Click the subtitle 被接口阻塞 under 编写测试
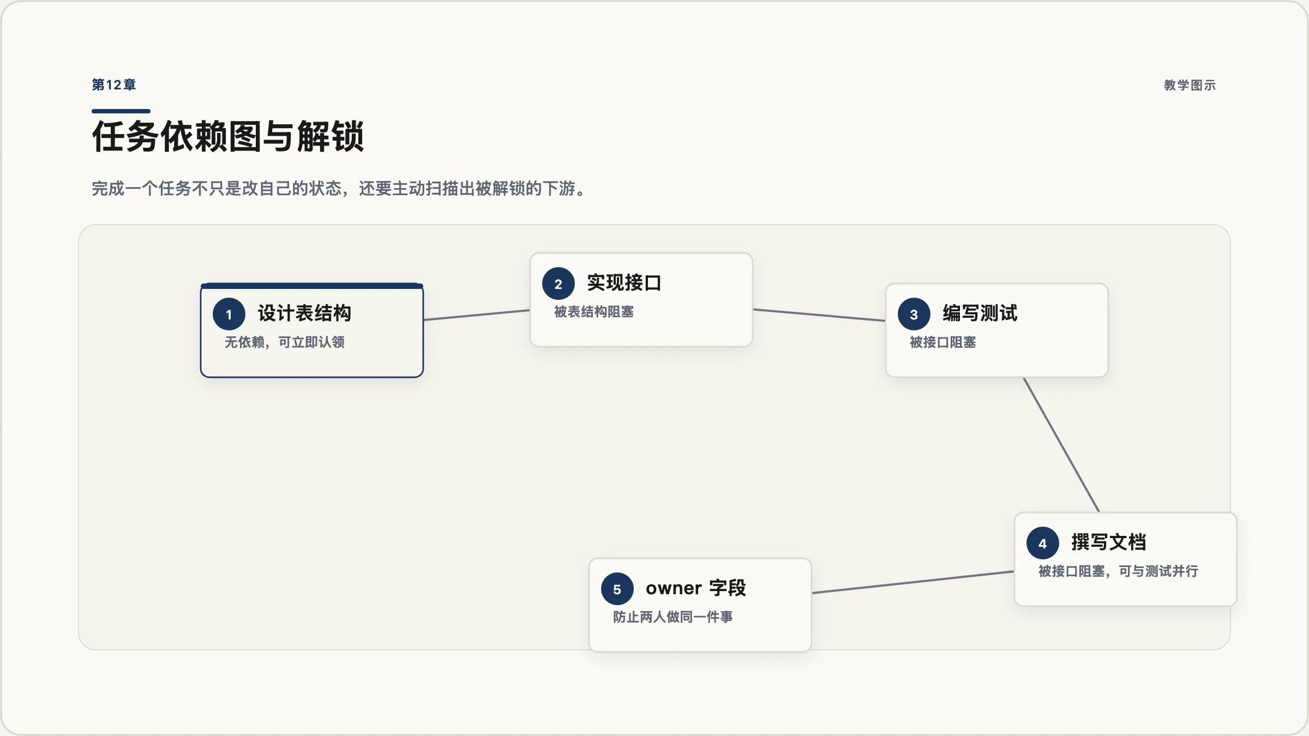The height and width of the screenshot is (736, 1309). (x=943, y=342)
